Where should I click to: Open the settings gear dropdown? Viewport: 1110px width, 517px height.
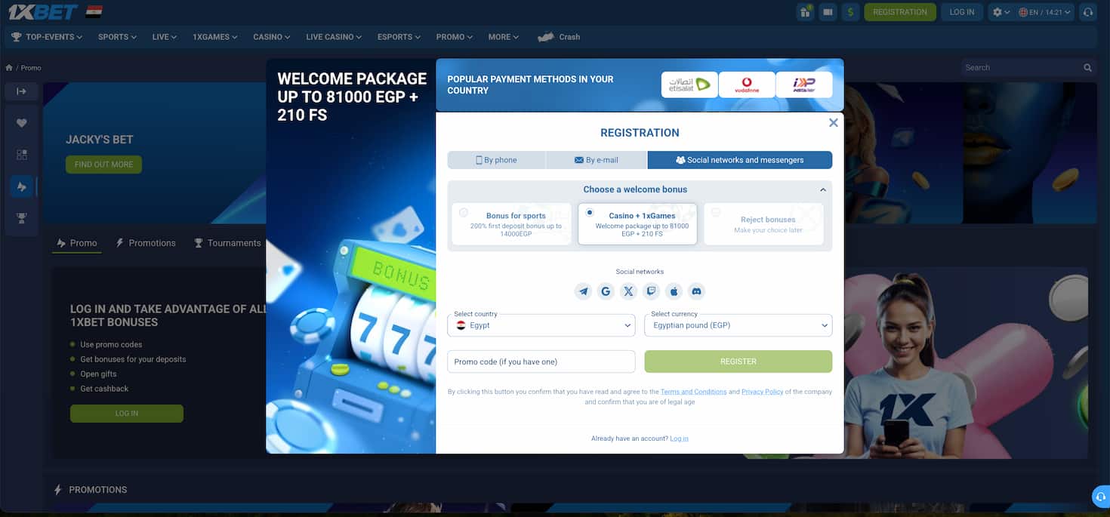tap(1001, 12)
